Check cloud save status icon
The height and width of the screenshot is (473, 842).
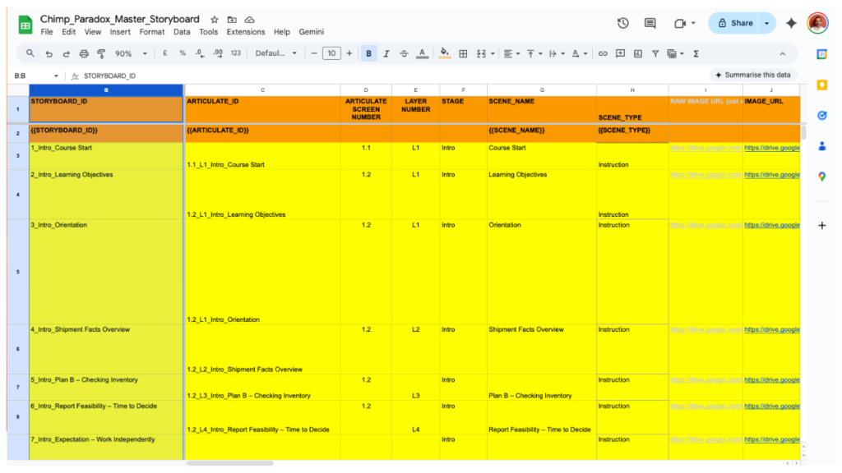point(250,20)
